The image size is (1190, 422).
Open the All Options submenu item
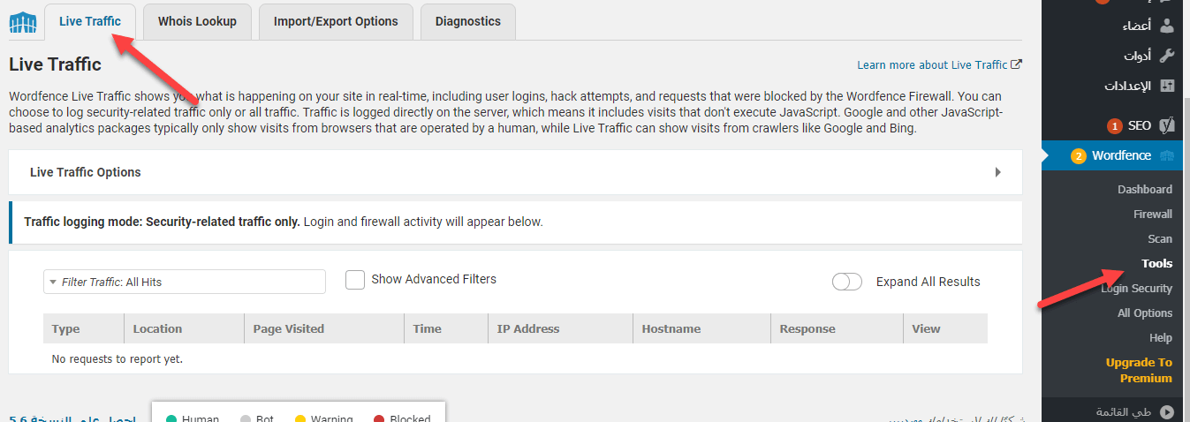click(1145, 313)
